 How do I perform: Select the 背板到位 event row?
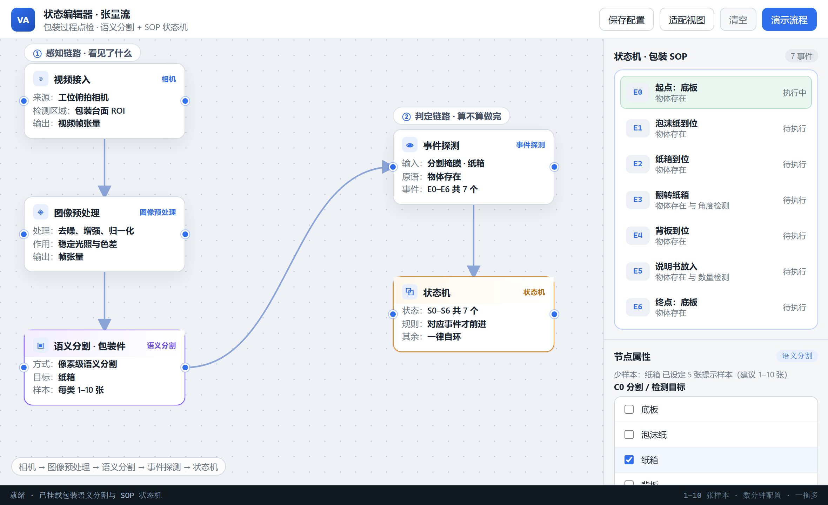click(x=716, y=235)
